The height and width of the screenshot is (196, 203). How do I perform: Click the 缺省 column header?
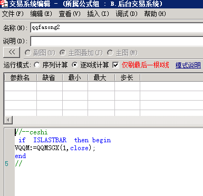click(50, 77)
